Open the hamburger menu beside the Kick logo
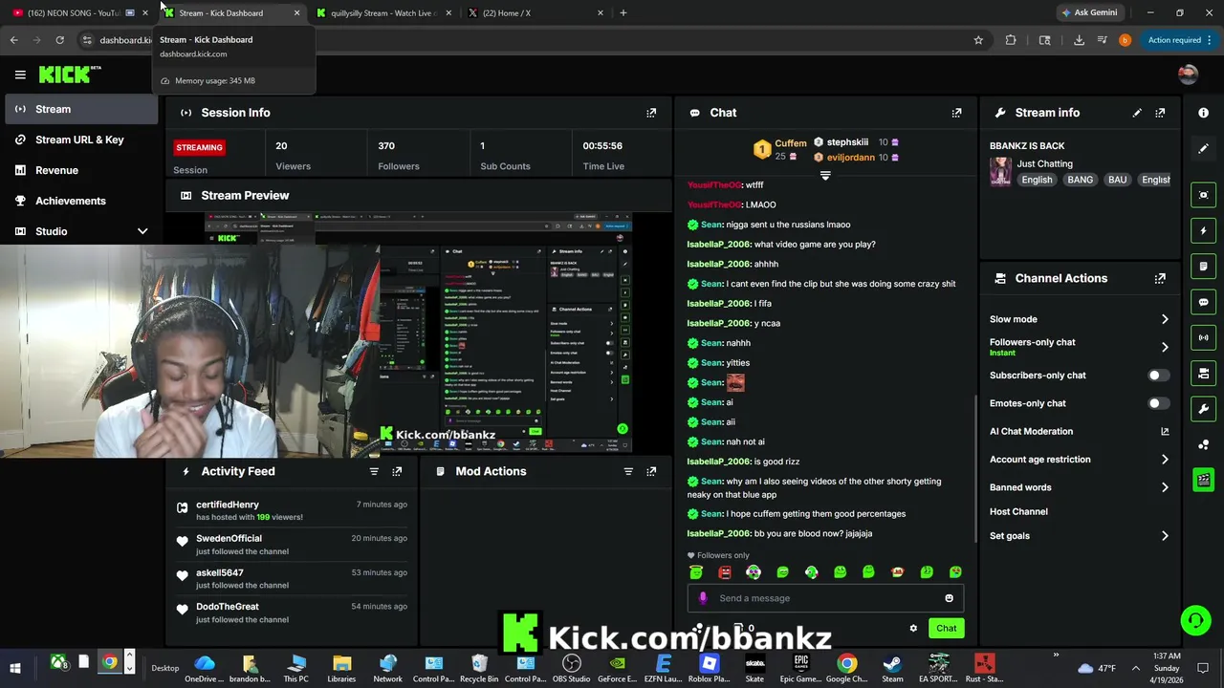 (x=20, y=75)
